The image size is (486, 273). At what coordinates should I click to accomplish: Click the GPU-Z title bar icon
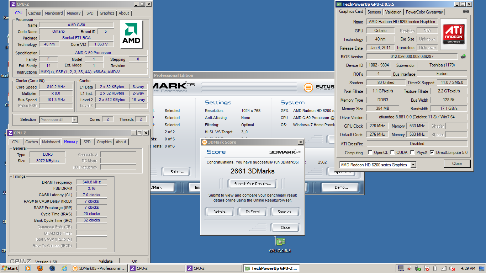coord(339,4)
